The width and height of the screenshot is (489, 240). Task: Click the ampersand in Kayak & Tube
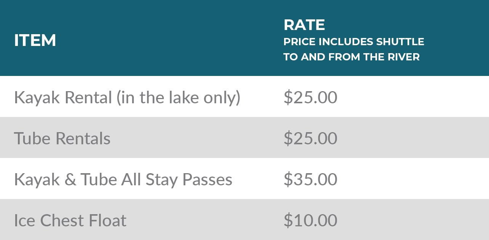(x=70, y=179)
